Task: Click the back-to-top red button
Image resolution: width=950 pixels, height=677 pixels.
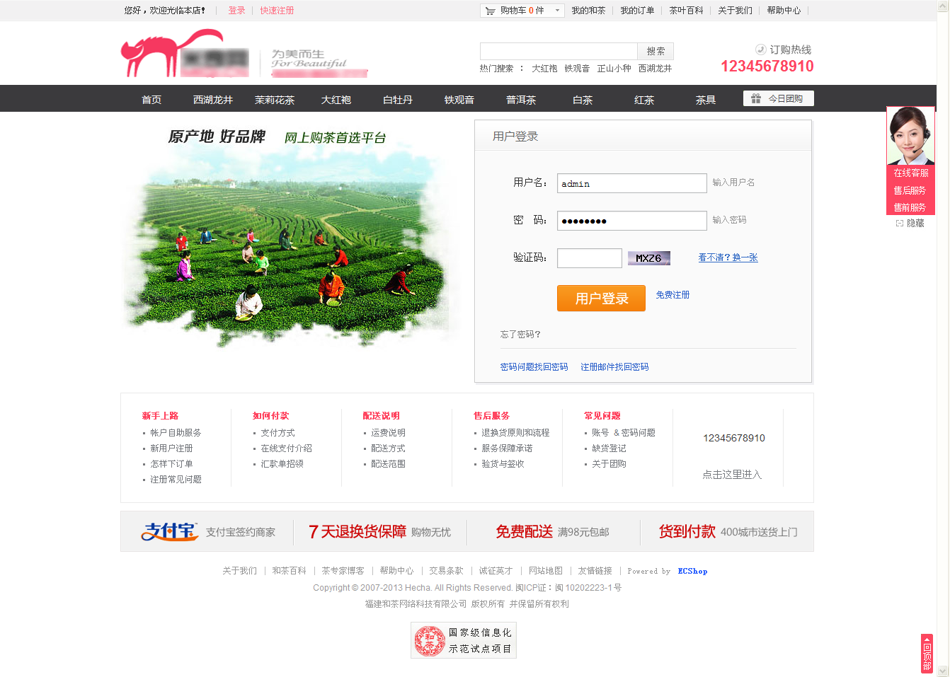Action: click(927, 653)
